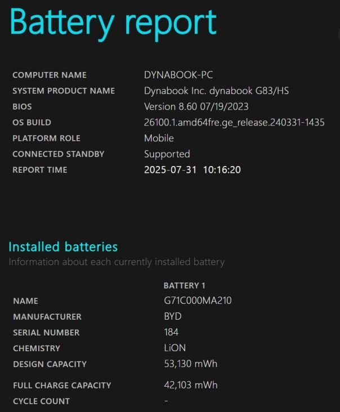Select the OS BUILD number text

click(234, 123)
